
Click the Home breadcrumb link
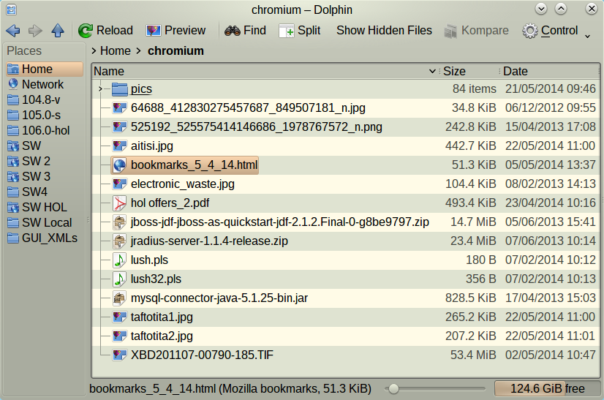116,51
